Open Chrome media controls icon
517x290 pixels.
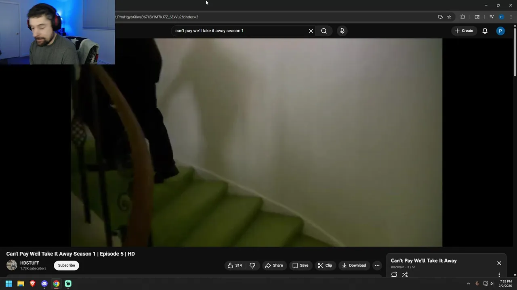pyautogui.click(x=492, y=17)
